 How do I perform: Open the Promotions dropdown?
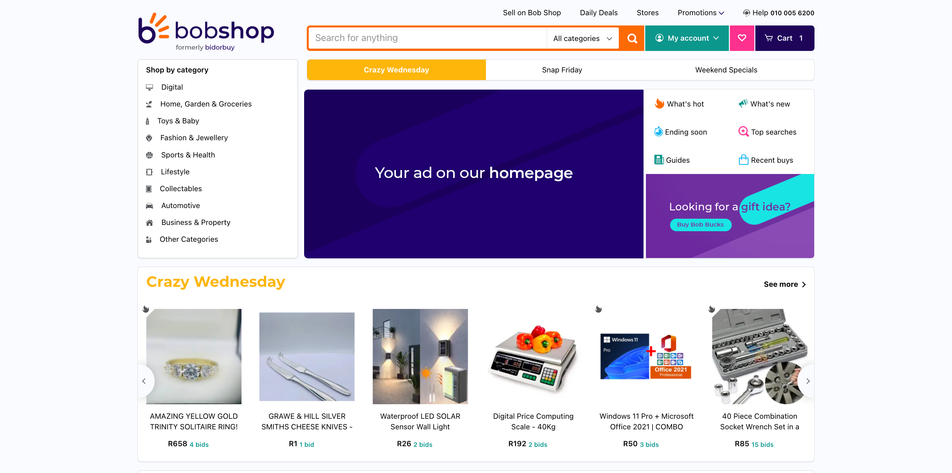click(x=700, y=13)
